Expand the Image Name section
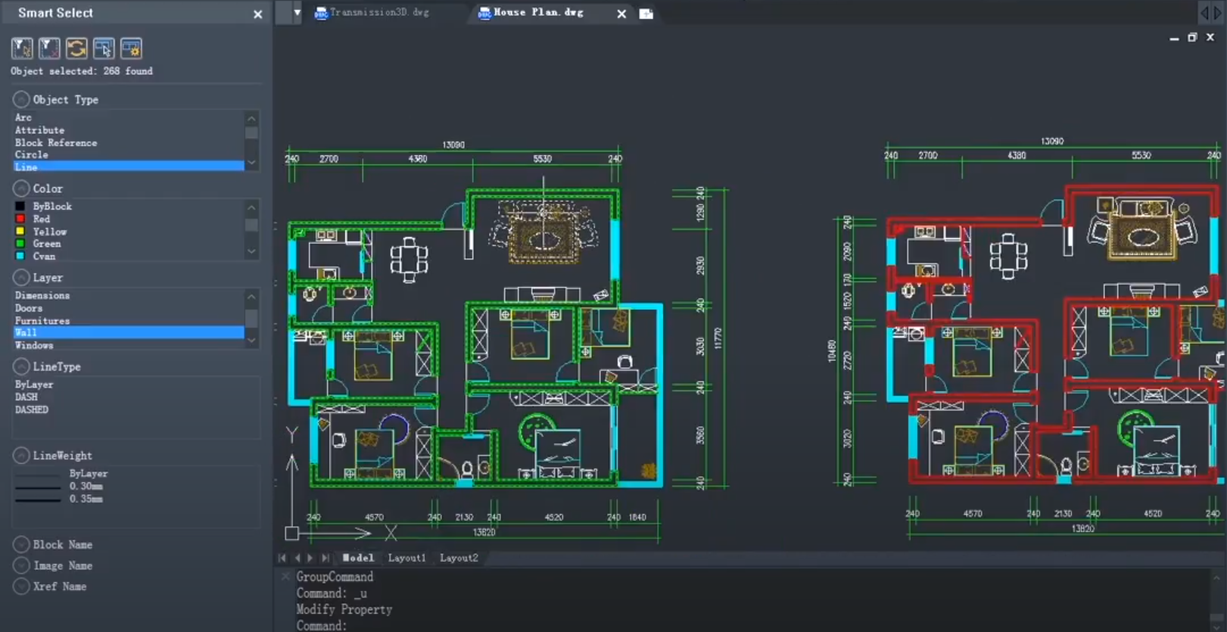Viewport: 1227px width, 632px height. pos(21,565)
